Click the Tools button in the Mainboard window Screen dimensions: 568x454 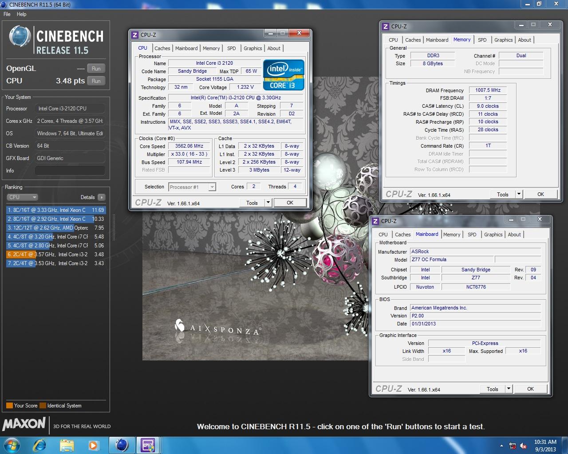point(493,389)
